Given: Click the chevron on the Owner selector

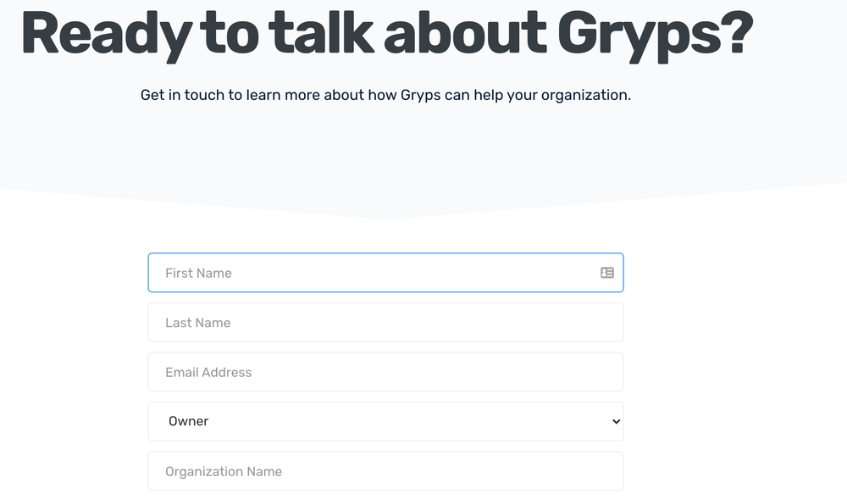Looking at the screenshot, I should 615,421.
